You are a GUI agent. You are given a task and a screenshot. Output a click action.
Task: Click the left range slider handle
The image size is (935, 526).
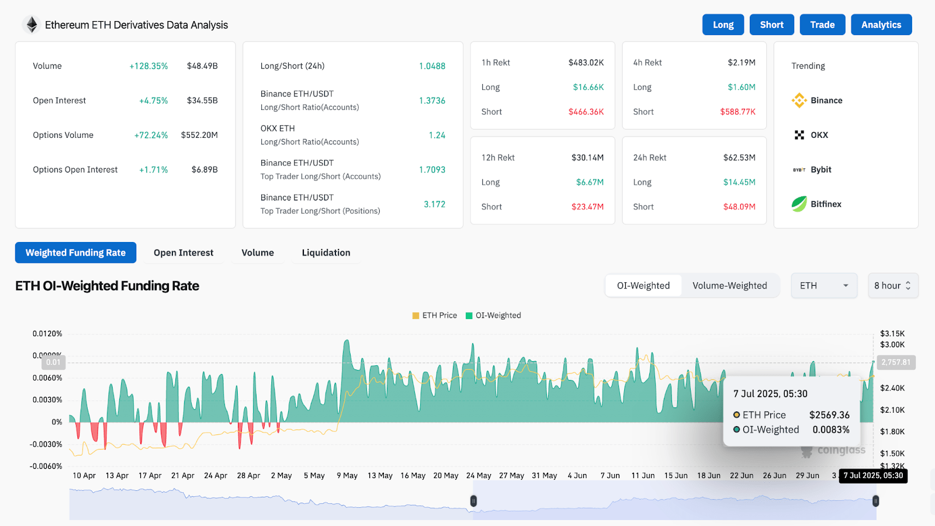click(x=473, y=501)
